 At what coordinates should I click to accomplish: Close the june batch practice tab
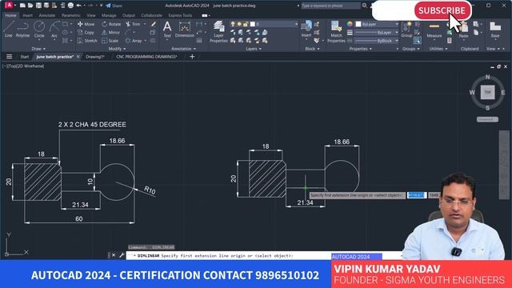click(78, 57)
